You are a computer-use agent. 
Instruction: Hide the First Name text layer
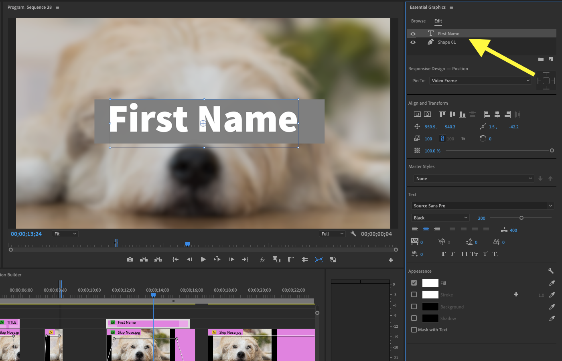[x=413, y=34]
